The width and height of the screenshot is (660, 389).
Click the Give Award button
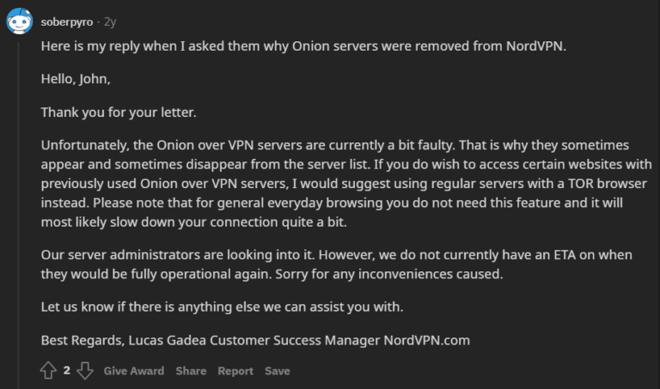(x=133, y=371)
